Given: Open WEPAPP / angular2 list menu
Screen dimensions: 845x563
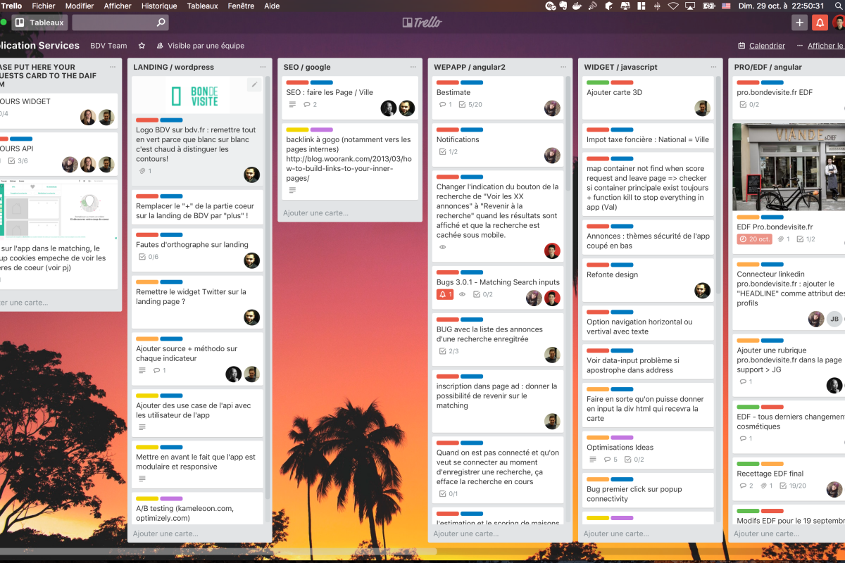Looking at the screenshot, I should [x=563, y=67].
